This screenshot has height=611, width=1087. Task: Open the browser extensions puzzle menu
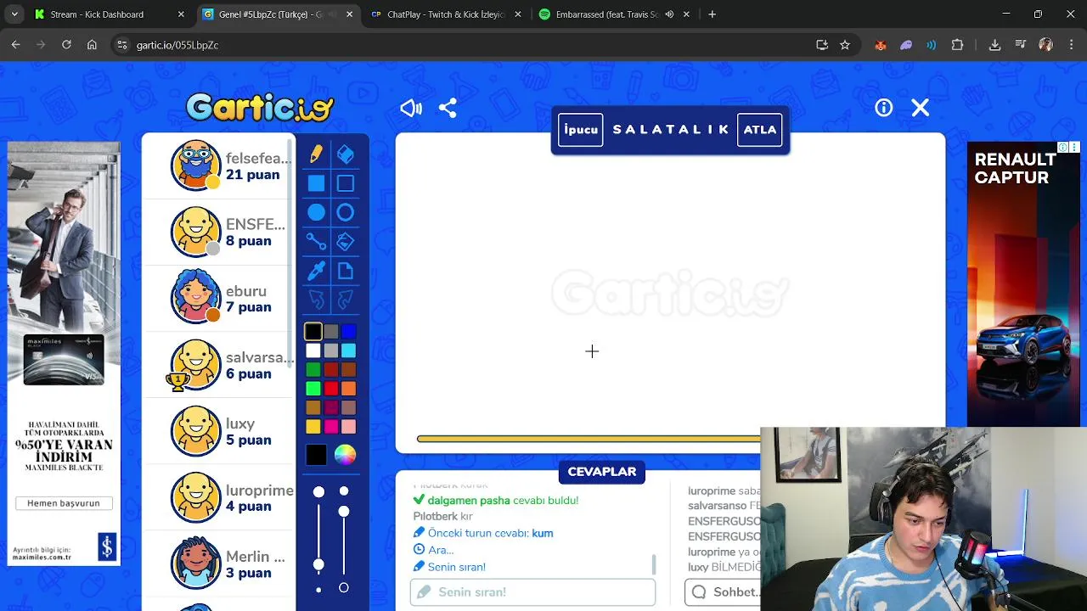[x=958, y=45]
